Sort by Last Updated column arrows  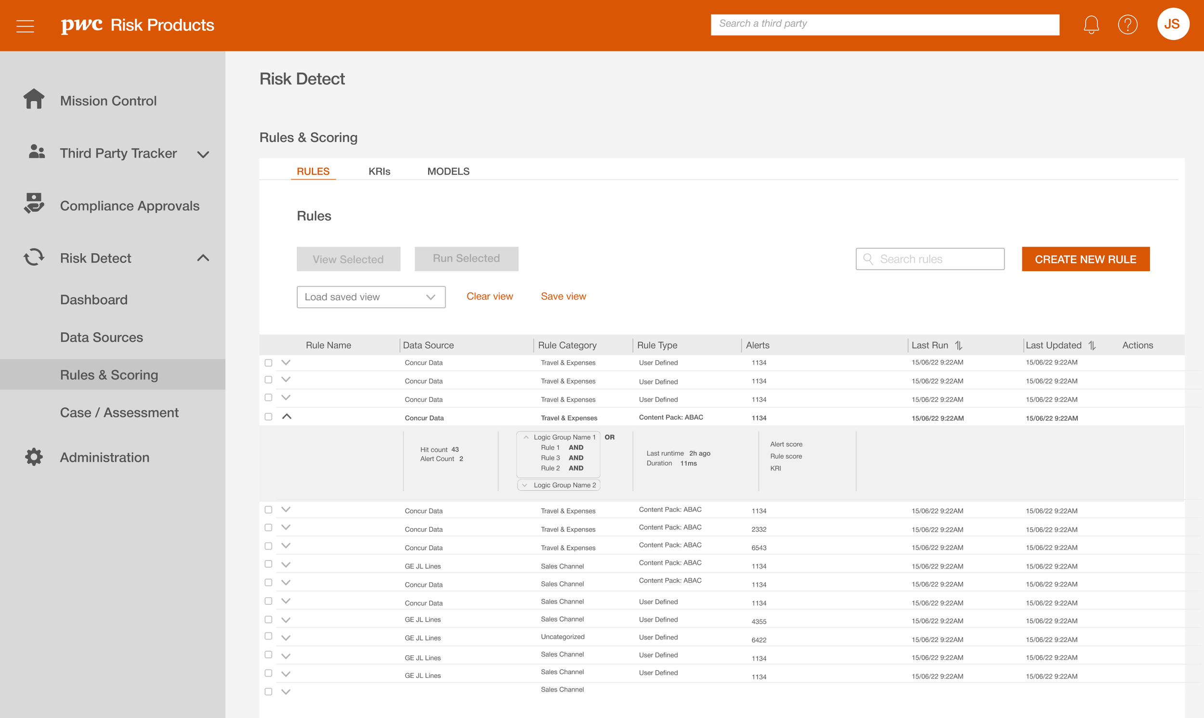click(x=1092, y=345)
